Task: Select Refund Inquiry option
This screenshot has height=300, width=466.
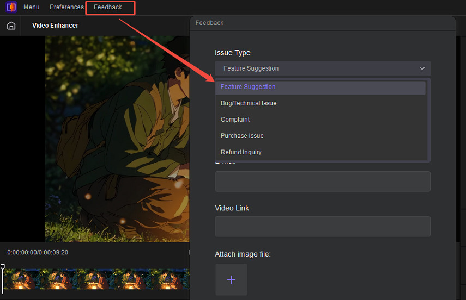Action: click(x=320, y=152)
